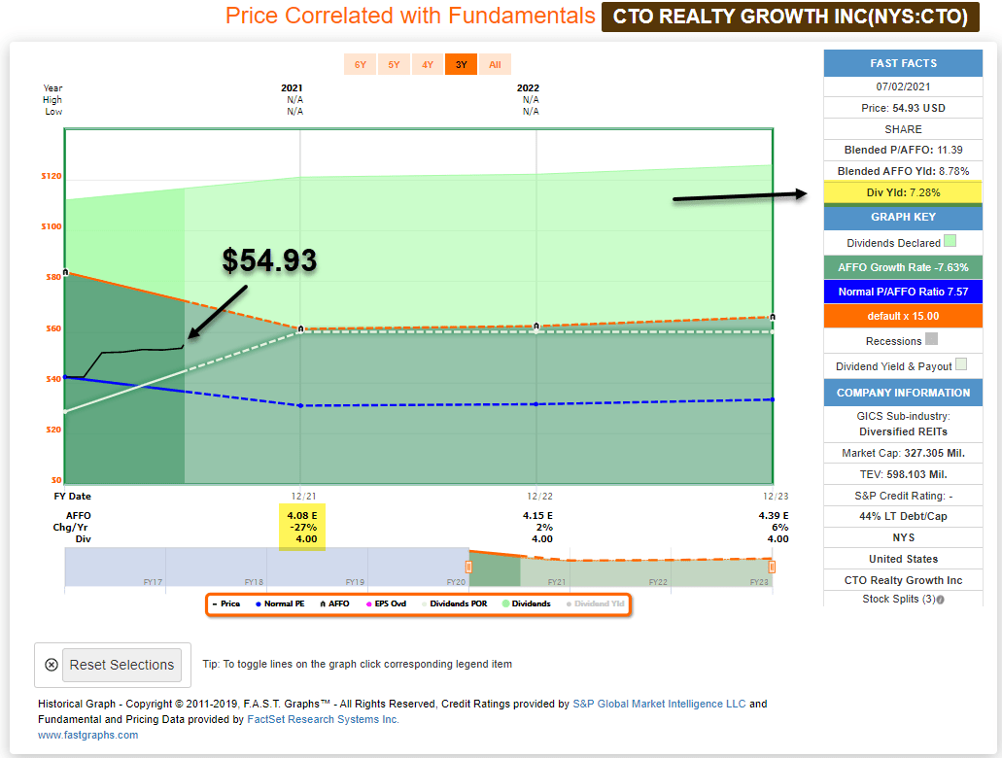1002x758 pixels.
Task: Toggle the Dividends POR legend item
Action: point(455,604)
